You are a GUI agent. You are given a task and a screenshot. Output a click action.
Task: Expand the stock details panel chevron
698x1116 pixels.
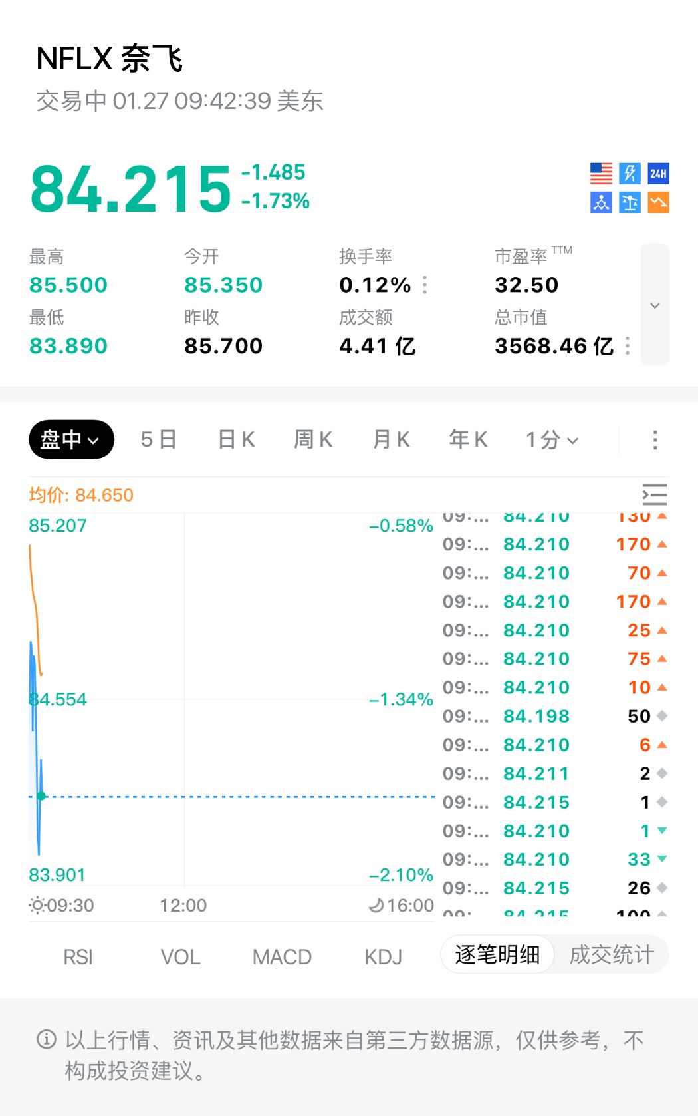pos(655,305)
